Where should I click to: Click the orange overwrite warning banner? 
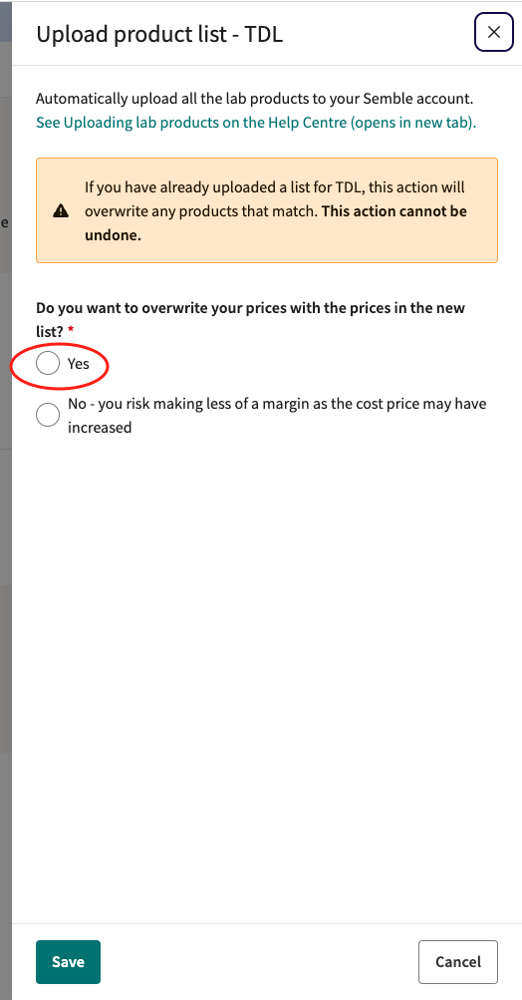click(266, 210)
